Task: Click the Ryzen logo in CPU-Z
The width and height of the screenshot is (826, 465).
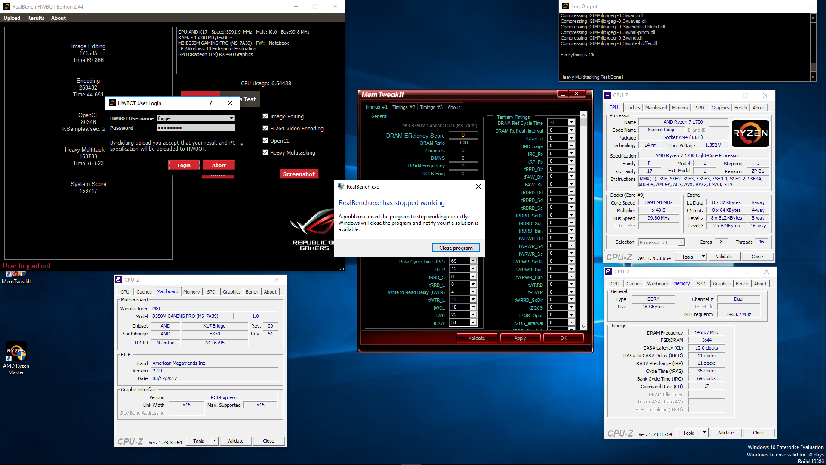Action: click(x=750, y=133)
